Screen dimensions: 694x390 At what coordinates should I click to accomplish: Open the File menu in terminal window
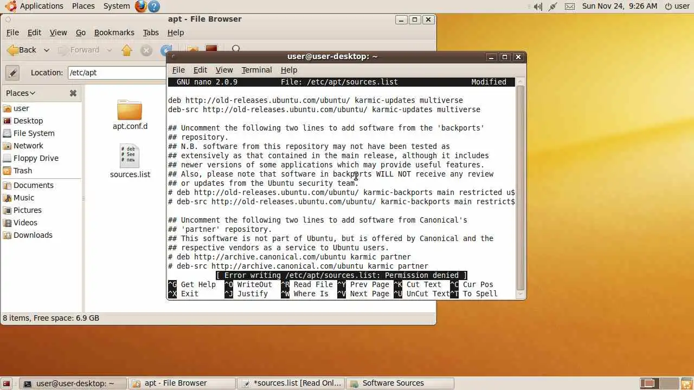(178, 70)
